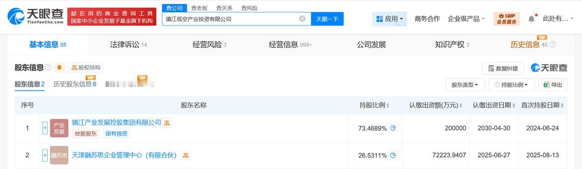The height and width of the screenshot is (169, 582).
Task: Expand row 1 shareholder with plus button
Action: click(x=45, y=128)
